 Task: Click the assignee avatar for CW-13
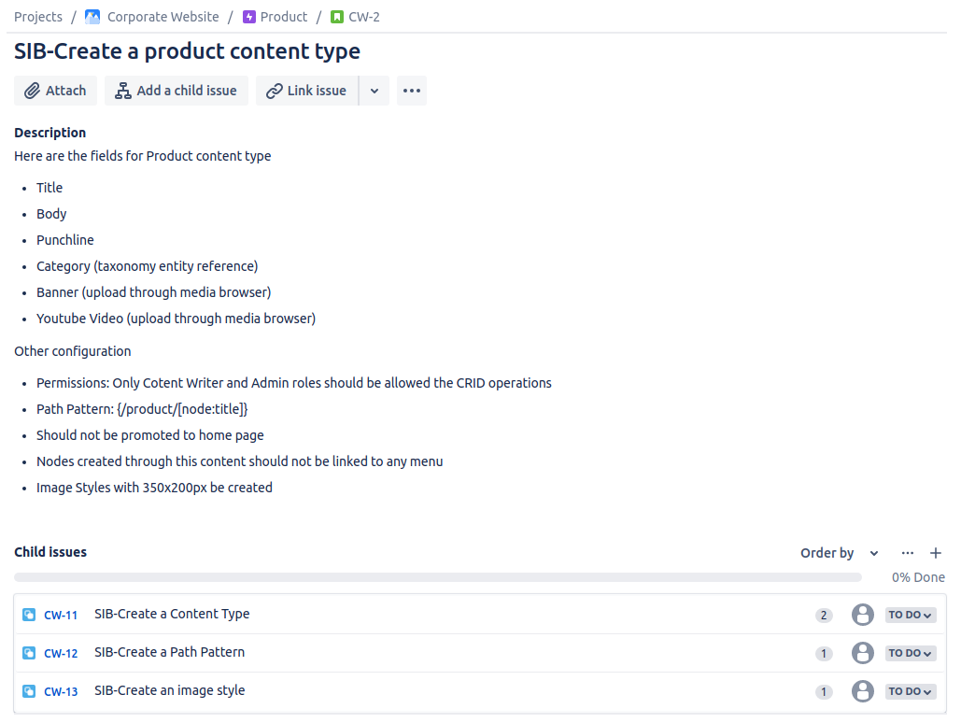point(862,691)
